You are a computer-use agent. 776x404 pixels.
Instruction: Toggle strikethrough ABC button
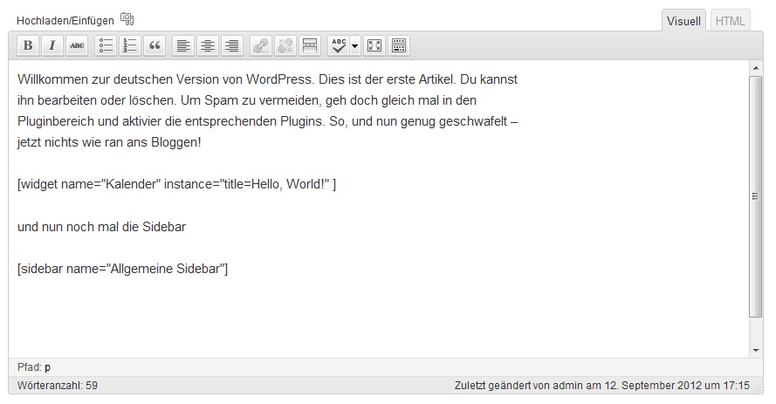[x=77, y=46]
